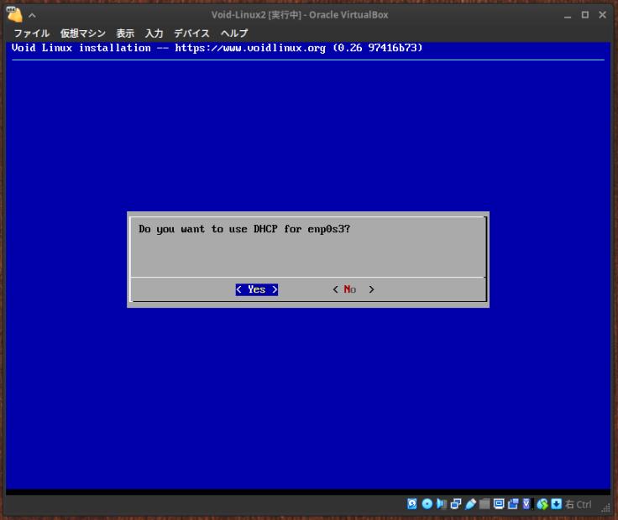The height and width of the screenshot is (520, 618).
Task: Open the 表示 menu
Action: (x=125, y=34)
